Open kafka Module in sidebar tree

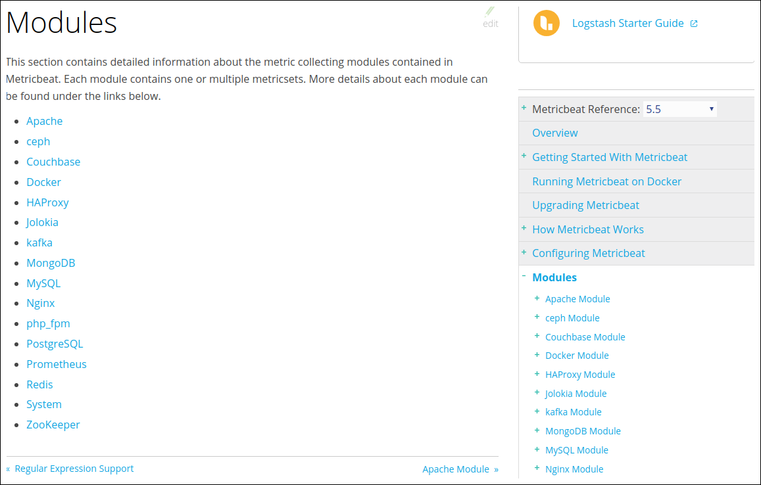point(573,412)
